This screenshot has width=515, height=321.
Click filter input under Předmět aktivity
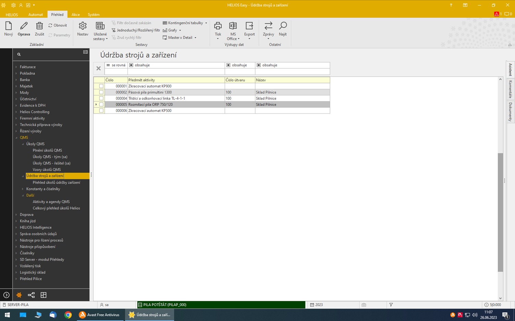tap(176, 71)
